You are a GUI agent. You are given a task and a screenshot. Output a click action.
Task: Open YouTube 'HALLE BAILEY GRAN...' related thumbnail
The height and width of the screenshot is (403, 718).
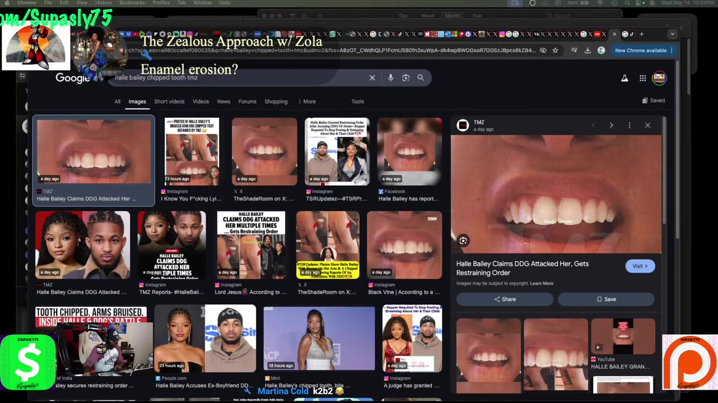coord(623,336)
